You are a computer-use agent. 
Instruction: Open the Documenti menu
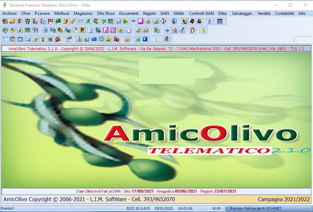pos(129,13)
